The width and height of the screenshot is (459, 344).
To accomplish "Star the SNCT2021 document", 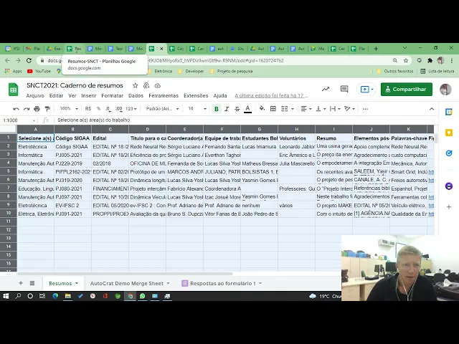I will point(135,86).
